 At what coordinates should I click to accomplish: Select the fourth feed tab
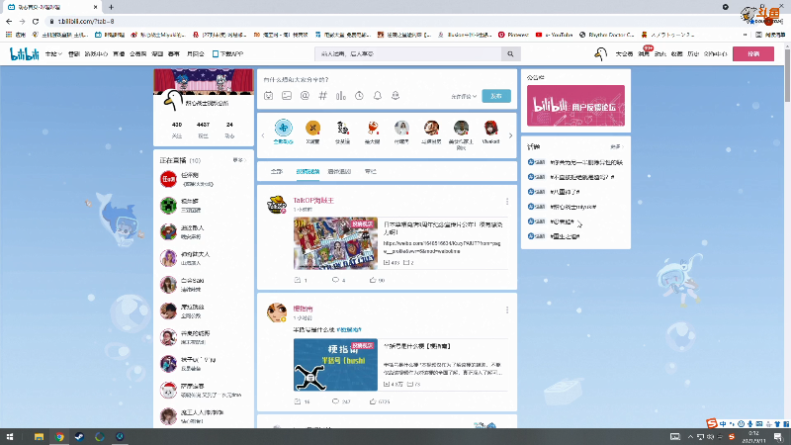[370, 171]
